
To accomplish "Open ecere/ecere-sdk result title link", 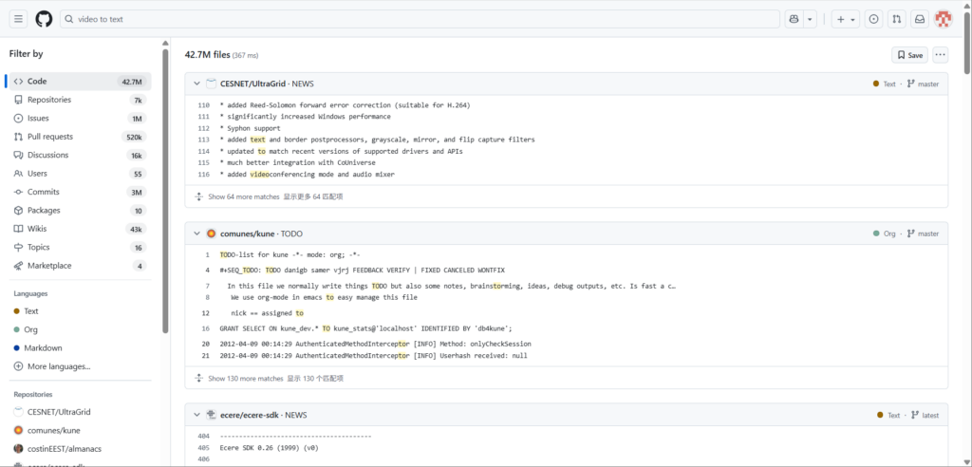I will tap(263, 415).
